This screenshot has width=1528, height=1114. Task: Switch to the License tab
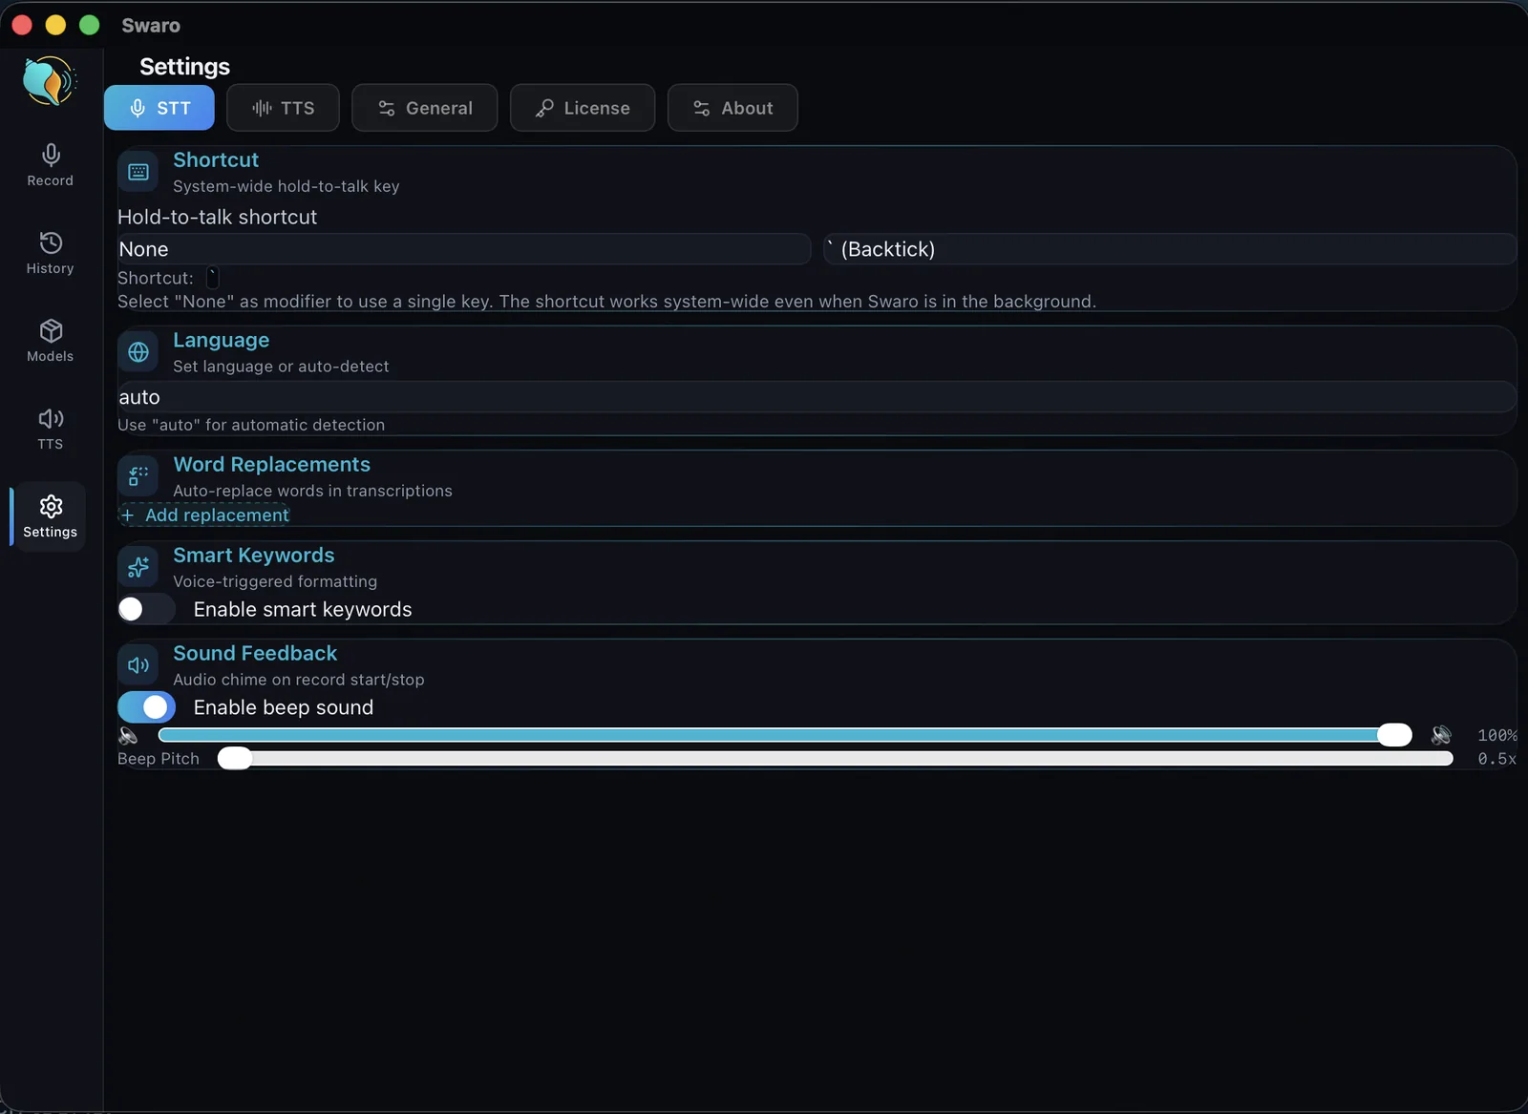tap(583, 108)
